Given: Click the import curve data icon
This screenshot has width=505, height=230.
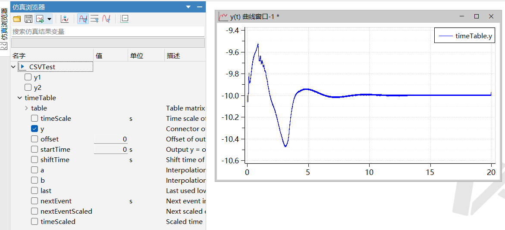Looking at the screenshot, I should point(65,19).
